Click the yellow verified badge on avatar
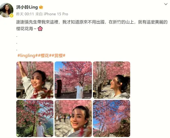The width and height of the screenshot is (170, 138). click(11, 16)
